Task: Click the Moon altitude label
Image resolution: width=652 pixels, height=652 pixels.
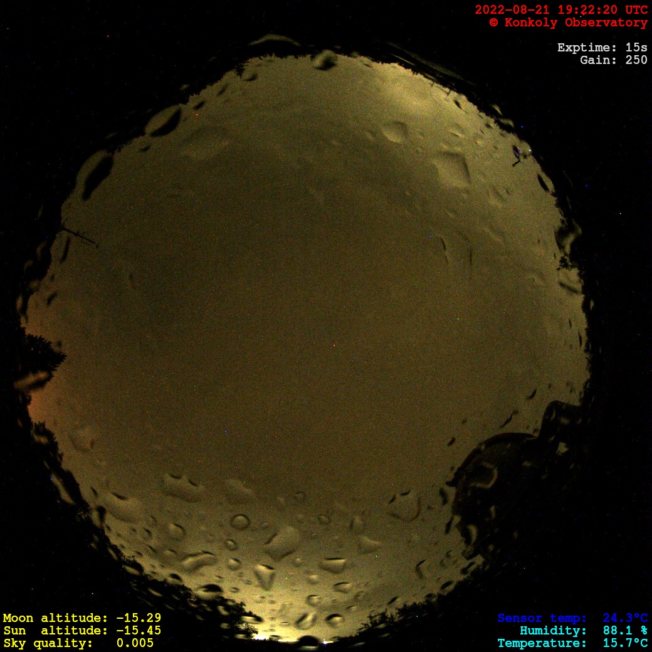Action: click(55, 618)
